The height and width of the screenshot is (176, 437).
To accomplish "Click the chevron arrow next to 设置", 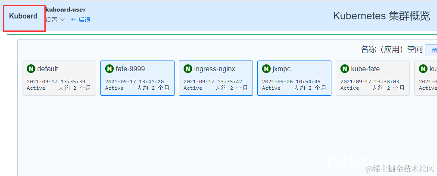I will (62, 20).
